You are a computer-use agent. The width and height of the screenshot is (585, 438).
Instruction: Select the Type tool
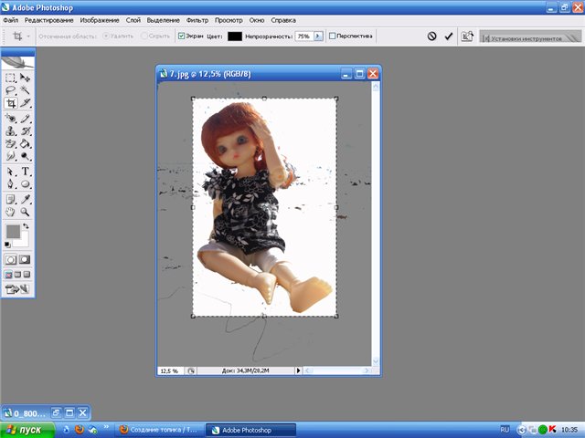[26, 171]
